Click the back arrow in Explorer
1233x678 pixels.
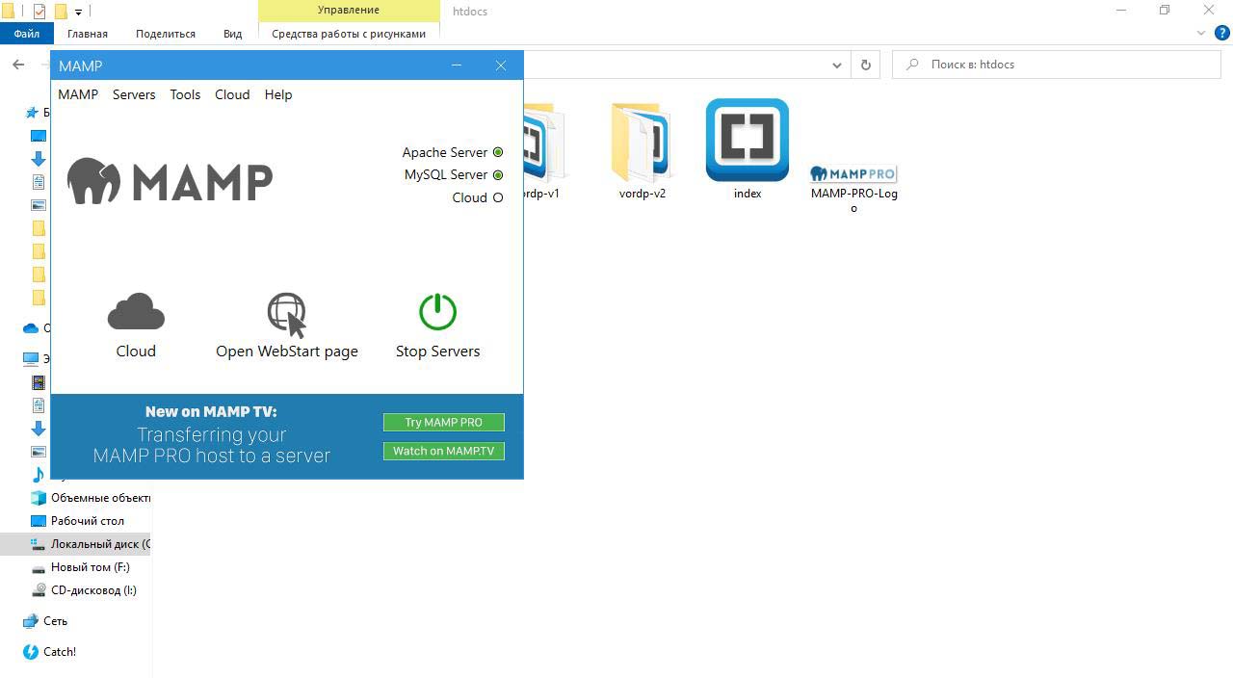coord(18,65)
